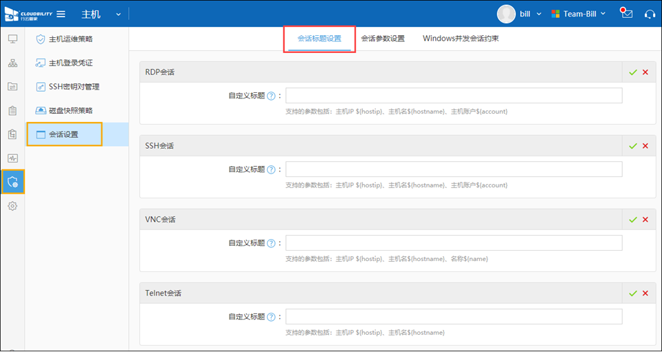Click help icon next to RDP 自定义标题
The height and width of the screenshot is (352, 662).
271,96
